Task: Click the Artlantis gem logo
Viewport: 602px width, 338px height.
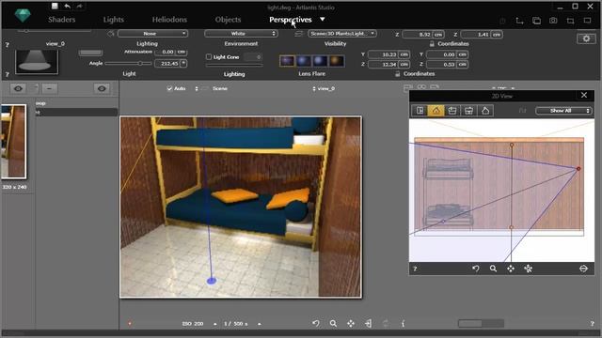Action: tap(23, 16)
